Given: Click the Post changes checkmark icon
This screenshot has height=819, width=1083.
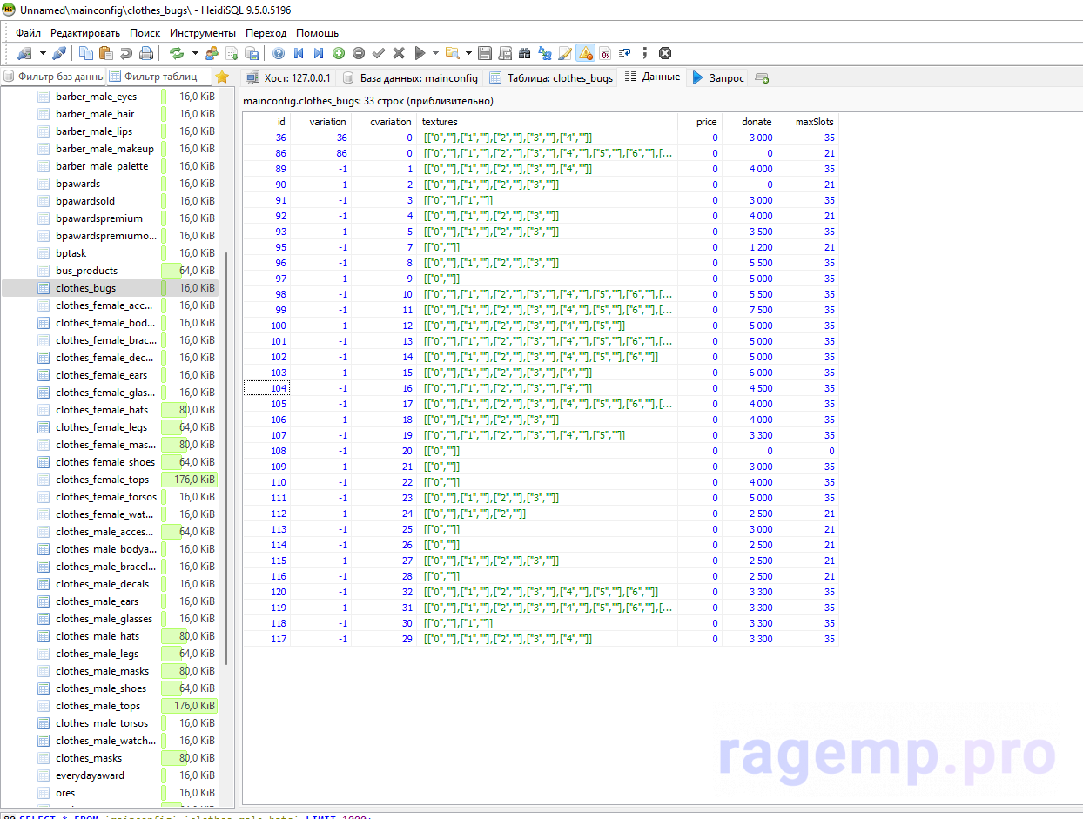Looking at the screenshot, I should pos(379,53).
